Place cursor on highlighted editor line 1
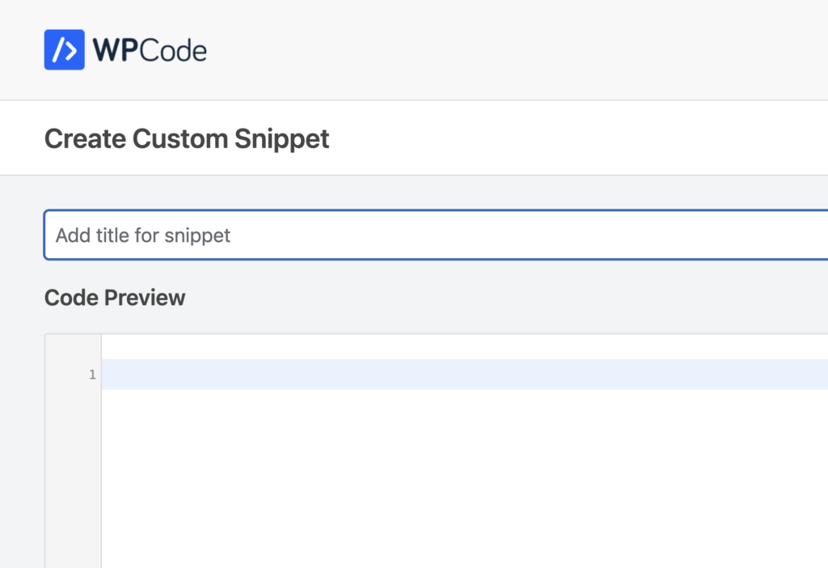Viewport: 828px width, 568px height. click(465, 375)
